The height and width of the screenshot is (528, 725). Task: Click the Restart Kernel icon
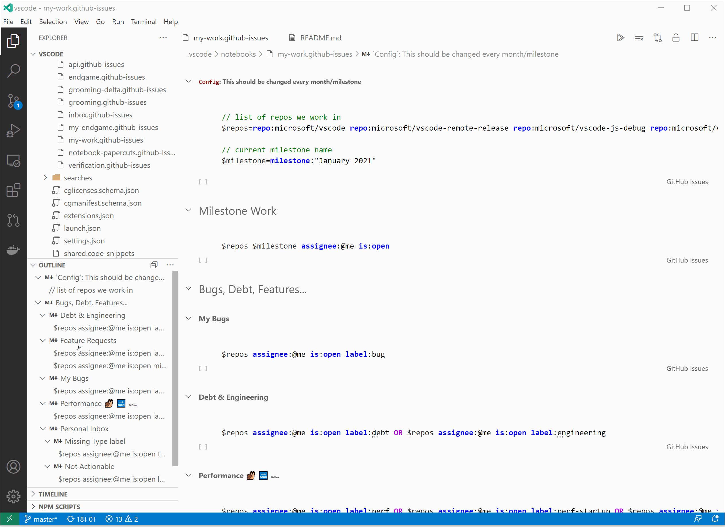click(657, 38)
